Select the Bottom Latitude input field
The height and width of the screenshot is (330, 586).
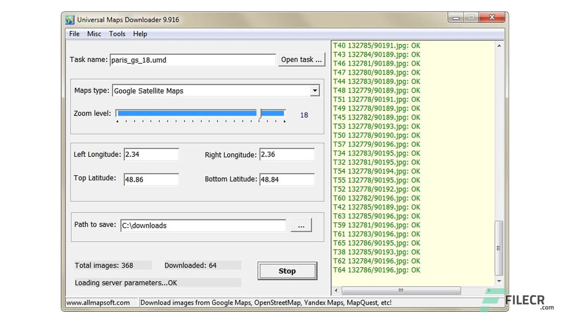click(287, 179)
